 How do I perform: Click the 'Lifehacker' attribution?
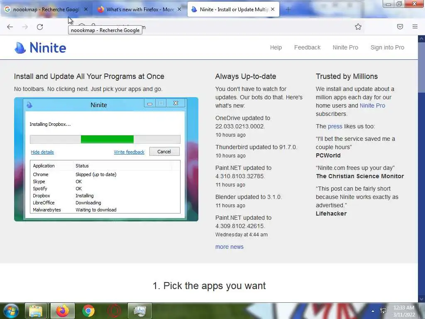coord(331,214)
